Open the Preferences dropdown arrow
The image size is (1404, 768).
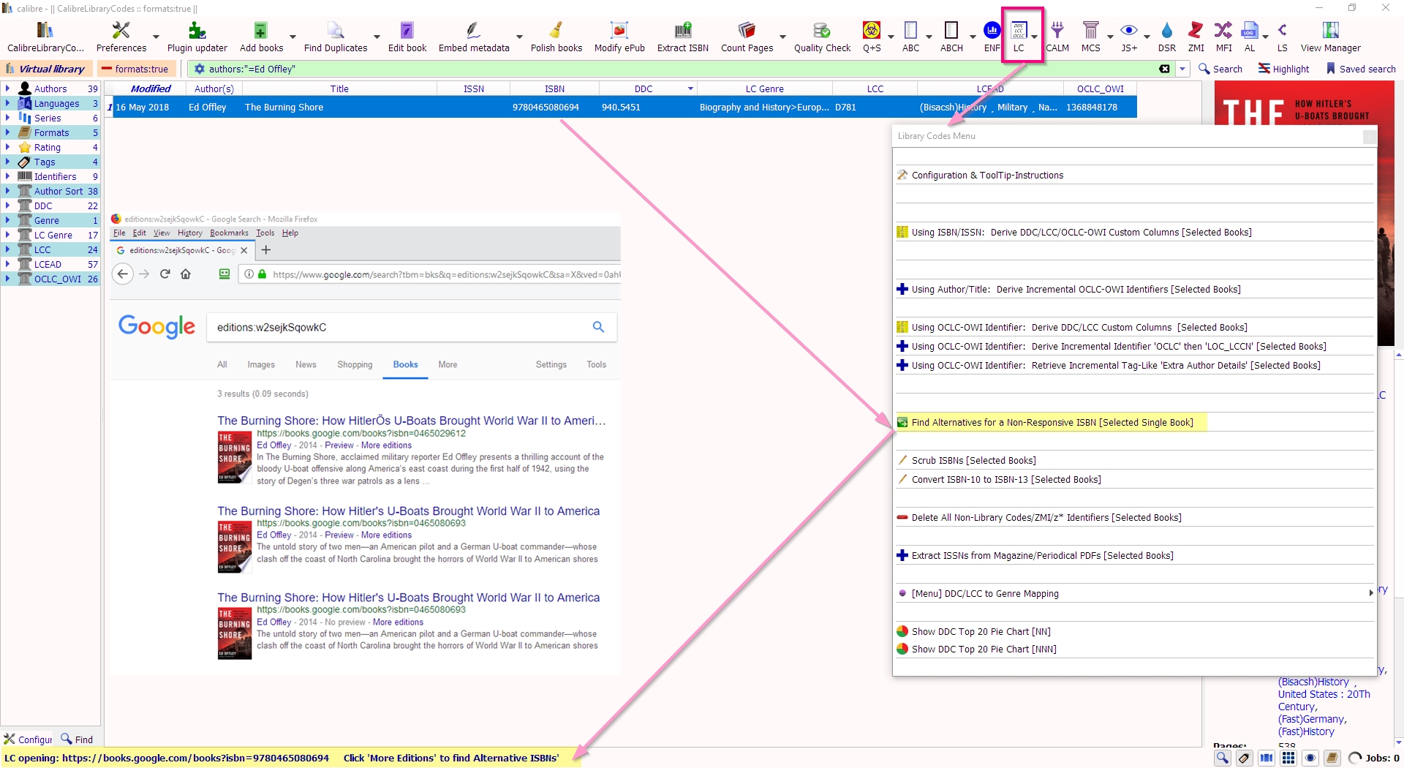click(156, 37)
